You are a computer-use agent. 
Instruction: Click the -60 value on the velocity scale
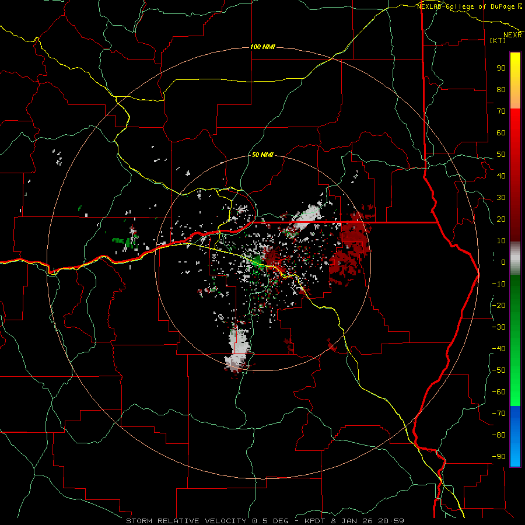pos(499,392)
